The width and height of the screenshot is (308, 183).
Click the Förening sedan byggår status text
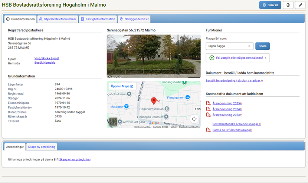point(70,112)
